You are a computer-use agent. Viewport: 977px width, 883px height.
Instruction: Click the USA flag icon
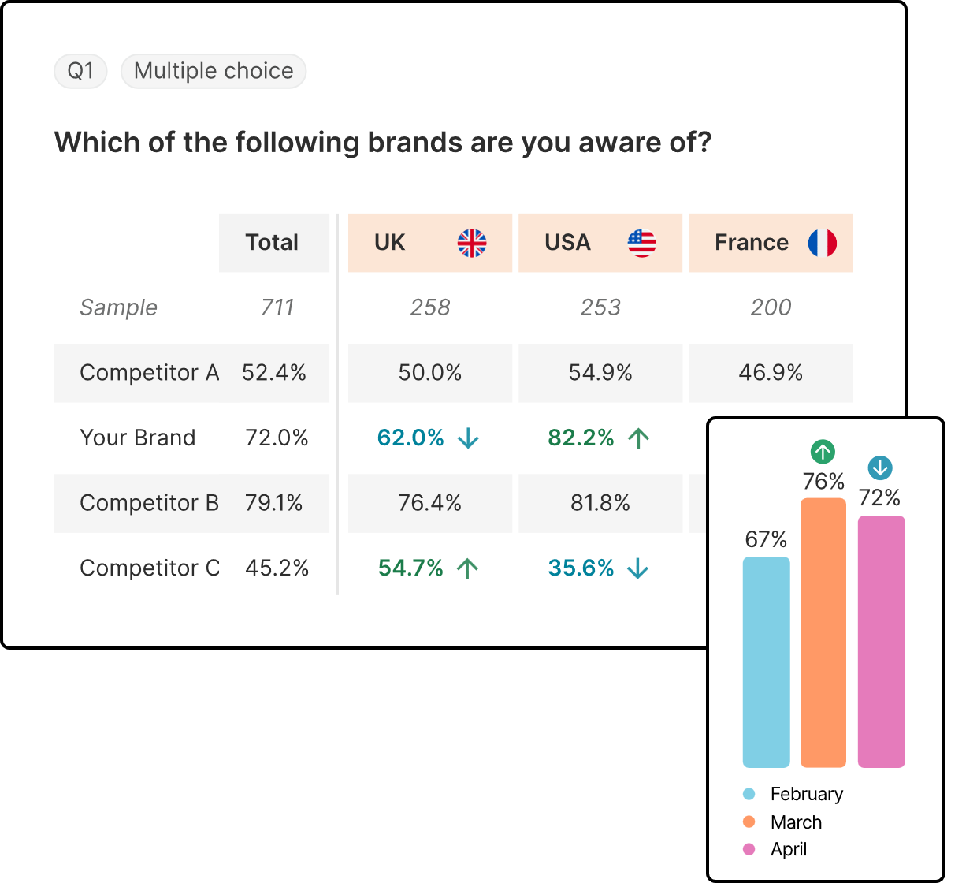642,243
